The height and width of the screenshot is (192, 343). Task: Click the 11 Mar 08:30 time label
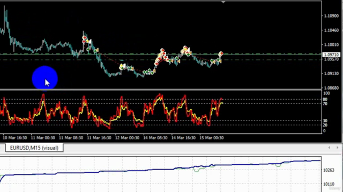click(71, 138)
